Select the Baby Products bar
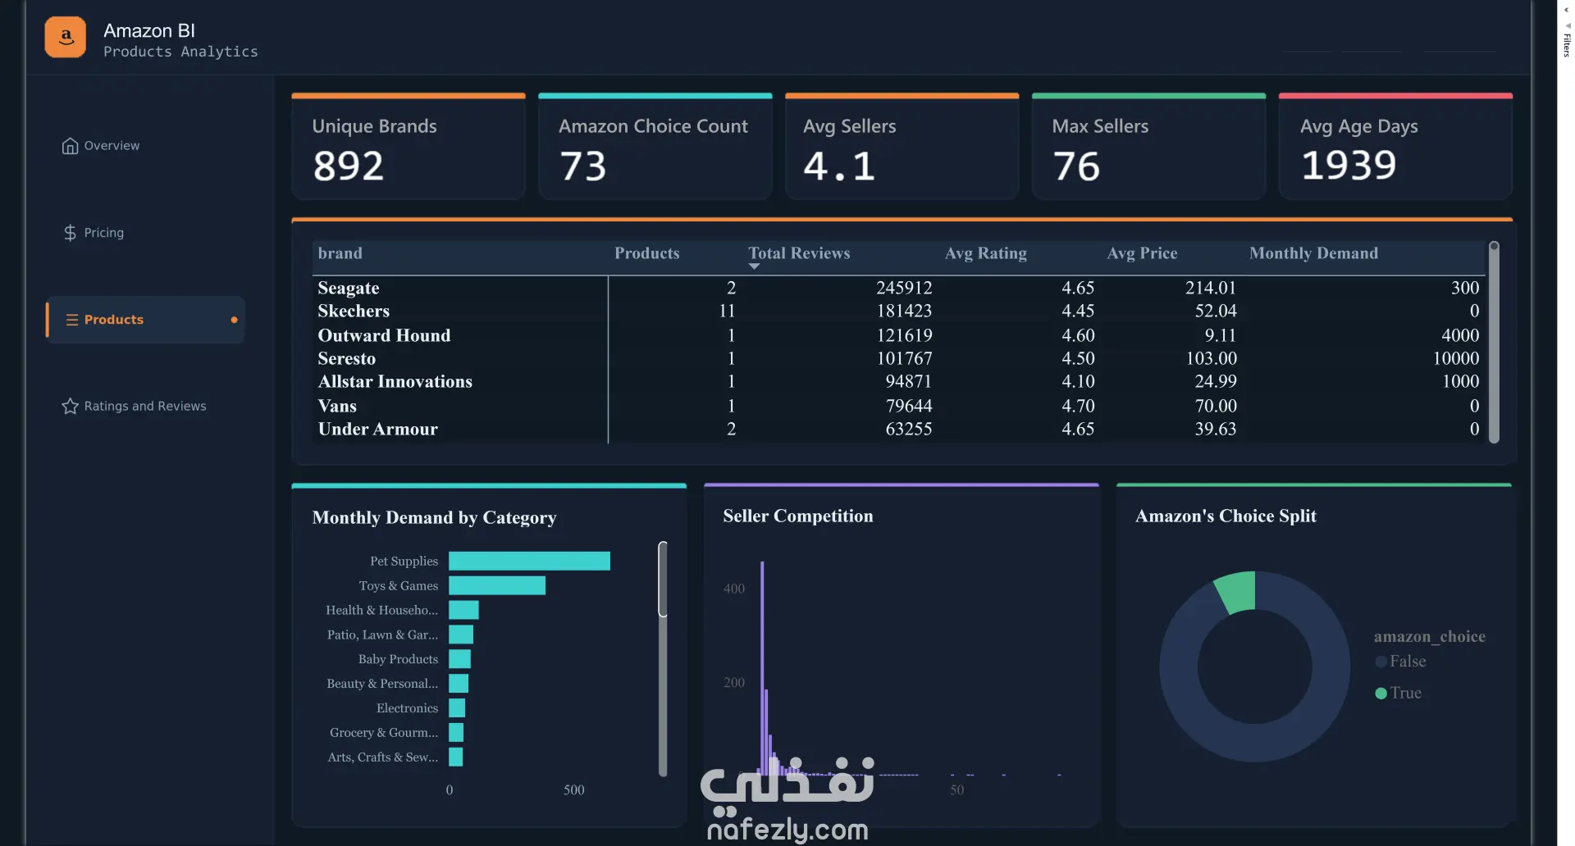Viewport: 1575px width, 846px height. point(459,659)
